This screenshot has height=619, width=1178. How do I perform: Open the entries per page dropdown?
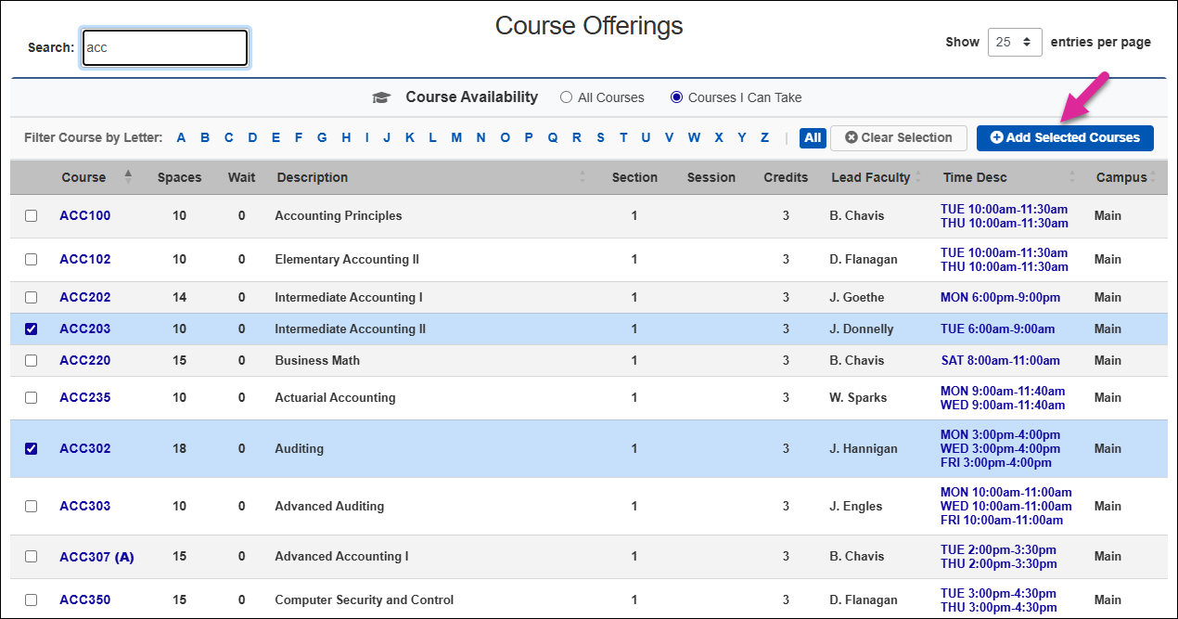pos(1015,42)
